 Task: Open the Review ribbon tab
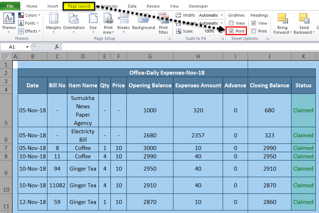[153, 6]
